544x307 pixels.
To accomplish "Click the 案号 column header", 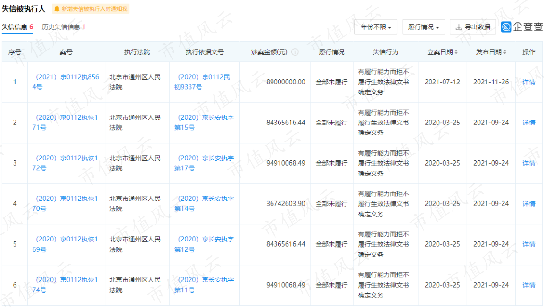I will (x=66, y=52).
